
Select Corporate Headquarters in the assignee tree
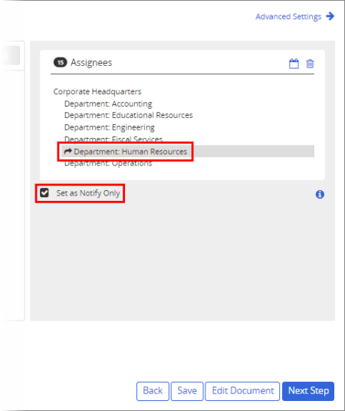[97, 91]
